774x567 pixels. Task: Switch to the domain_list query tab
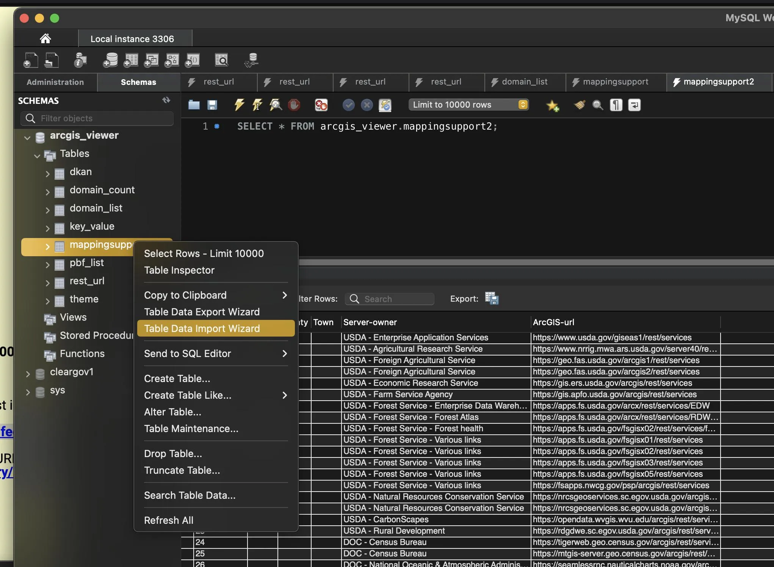525,82
